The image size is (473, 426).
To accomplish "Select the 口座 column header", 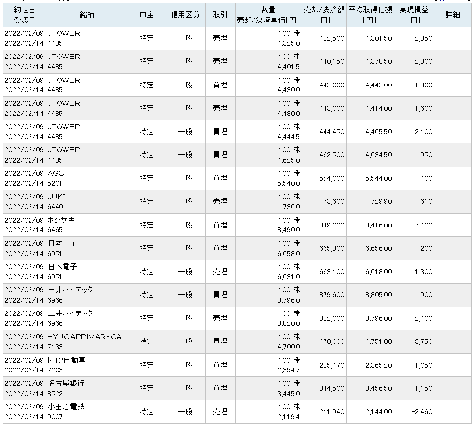I will coord(147,15).
